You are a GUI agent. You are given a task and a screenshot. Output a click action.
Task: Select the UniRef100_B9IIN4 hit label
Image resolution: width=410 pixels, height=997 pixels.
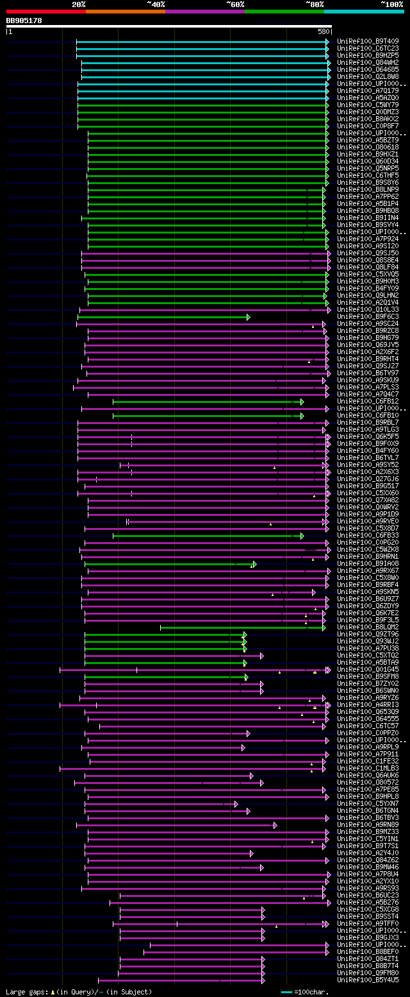point(368,217)
